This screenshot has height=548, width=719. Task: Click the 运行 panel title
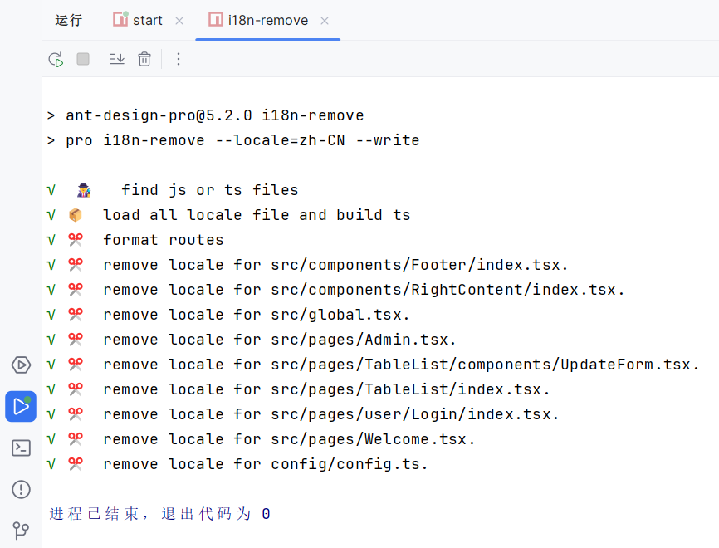click(x=69, y=20)
